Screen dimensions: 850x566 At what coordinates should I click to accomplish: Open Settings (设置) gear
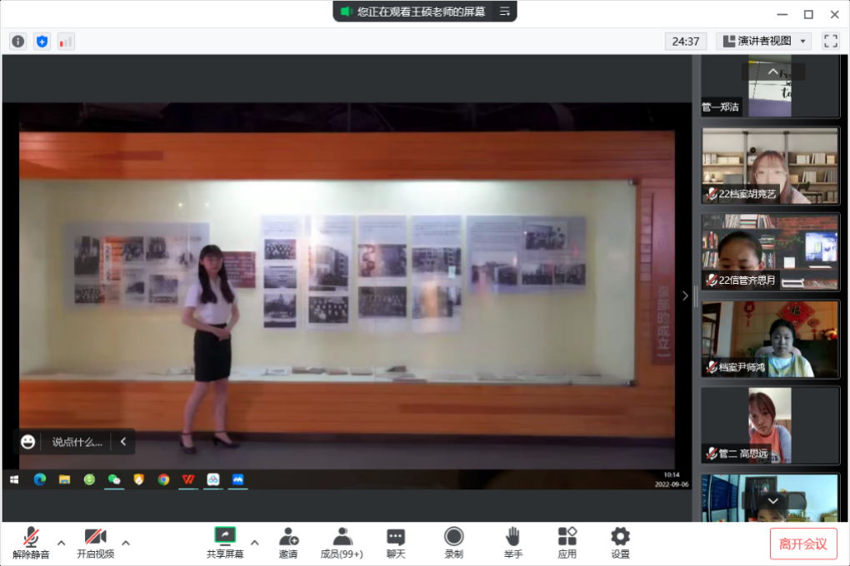(x=620, y=543)
